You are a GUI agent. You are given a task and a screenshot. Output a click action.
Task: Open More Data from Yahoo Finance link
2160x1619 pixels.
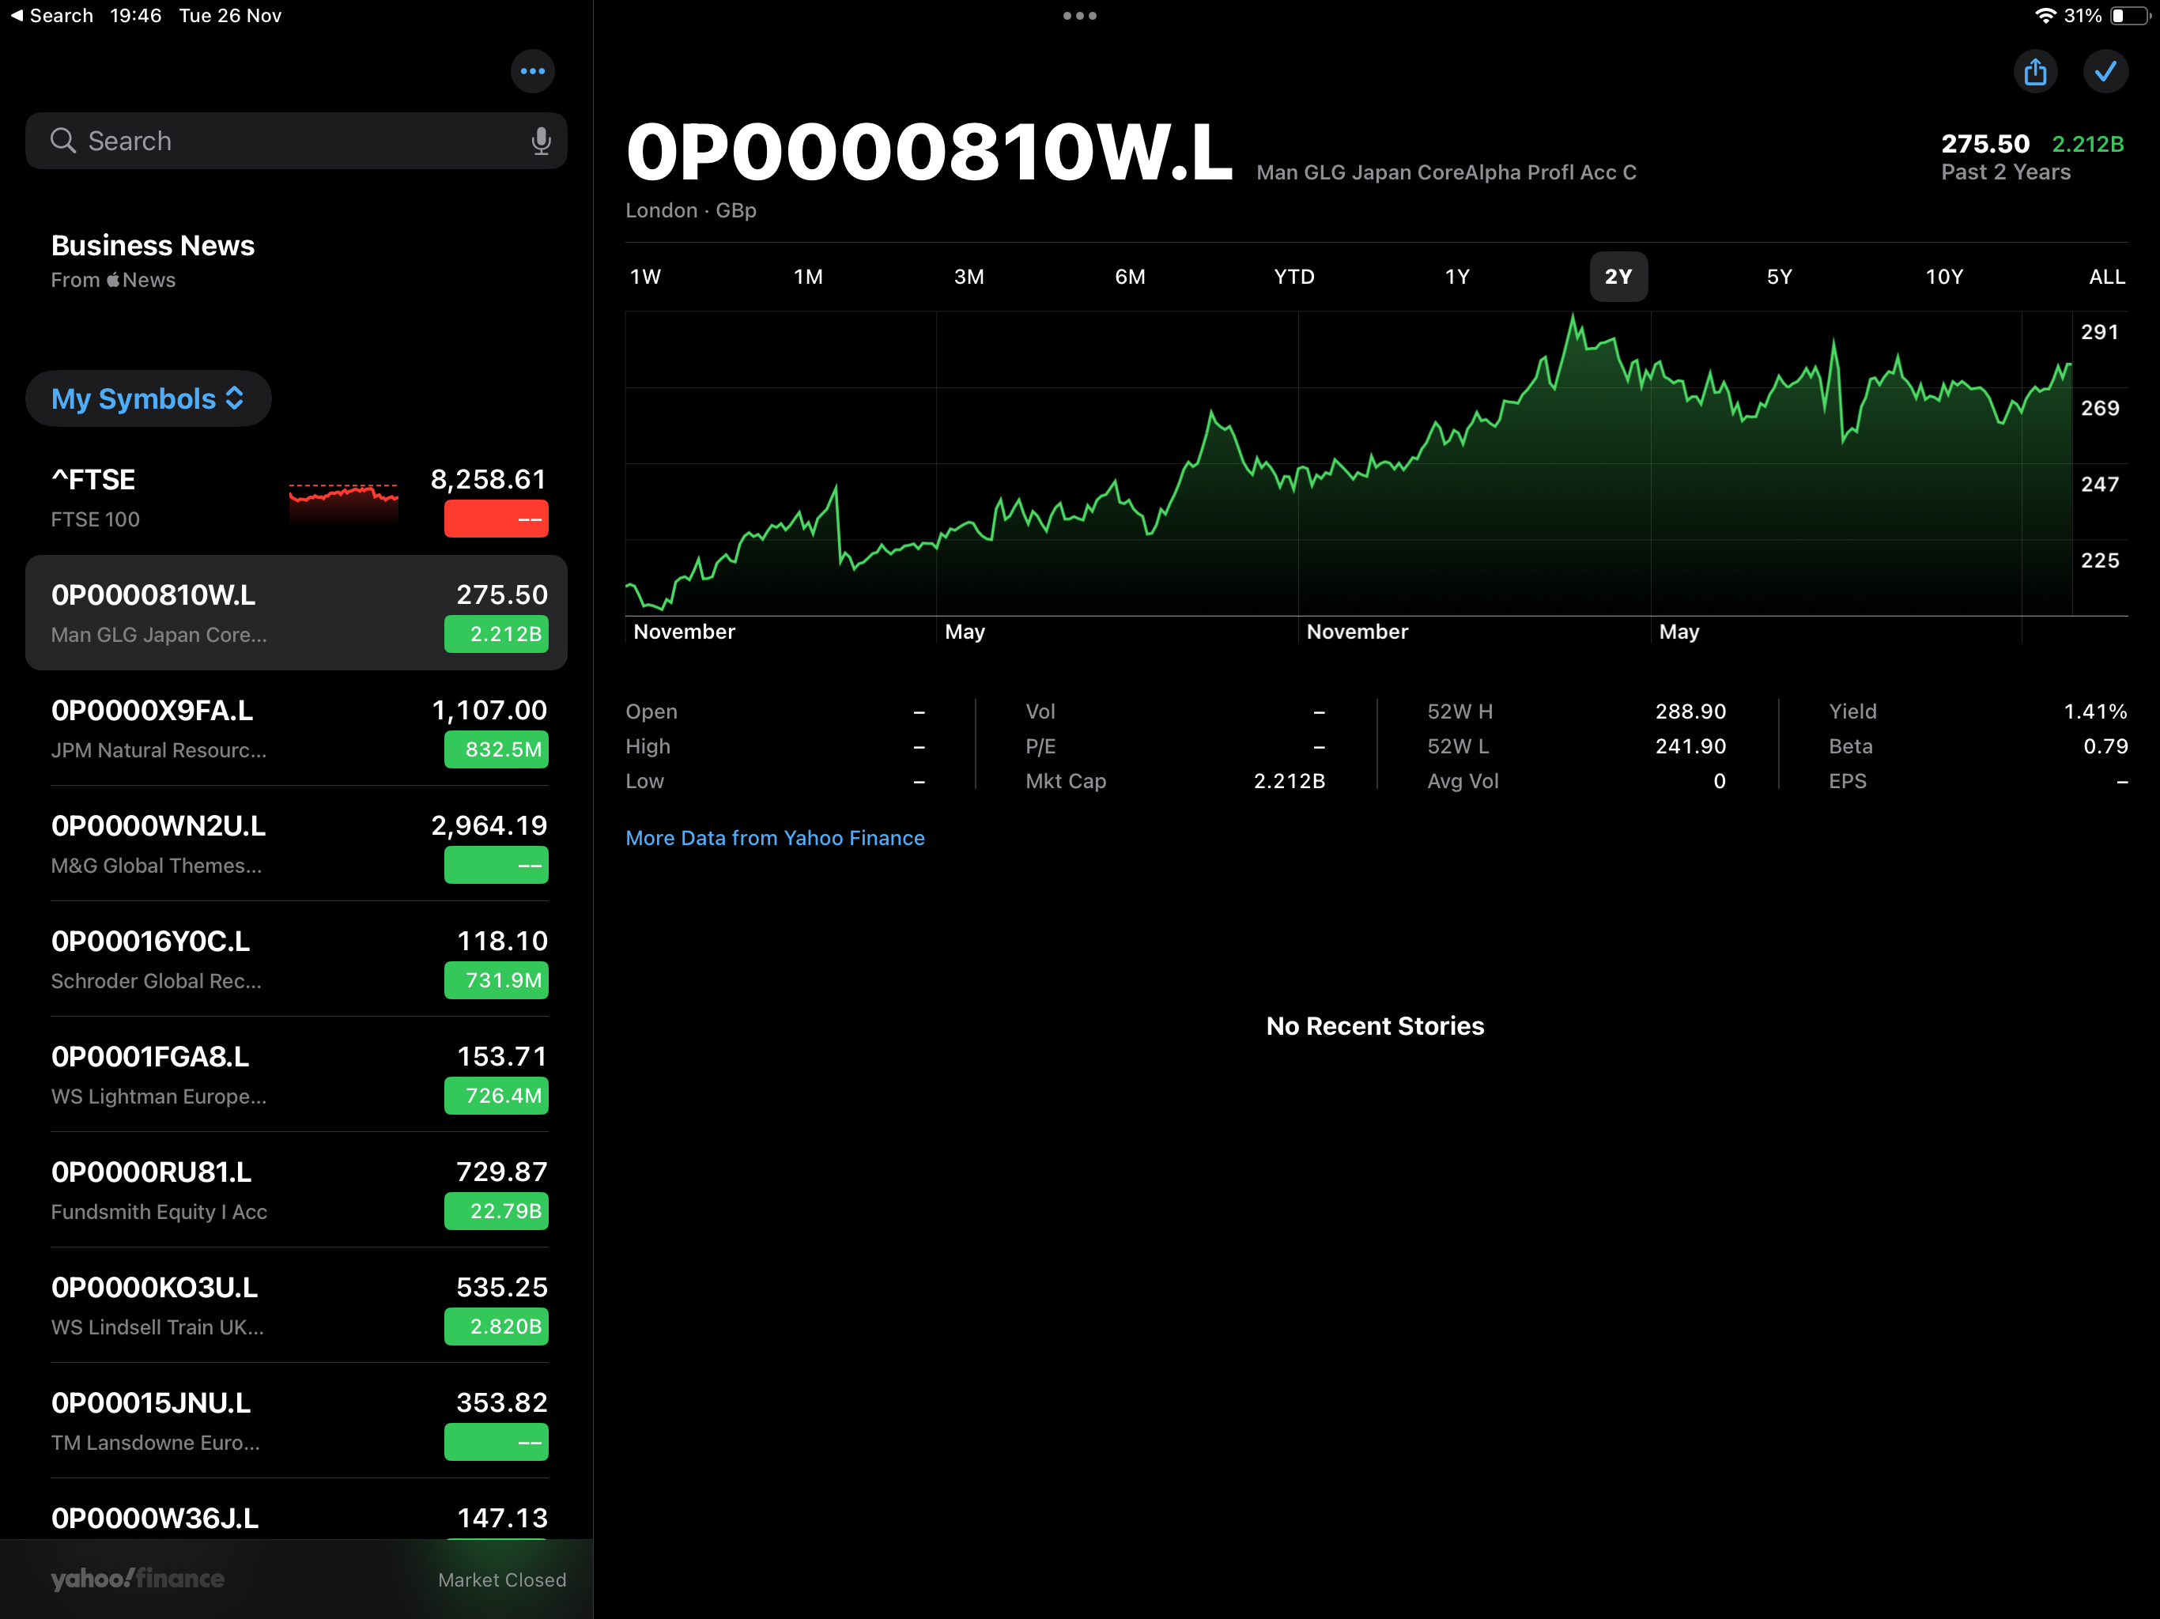click(774, 838)
